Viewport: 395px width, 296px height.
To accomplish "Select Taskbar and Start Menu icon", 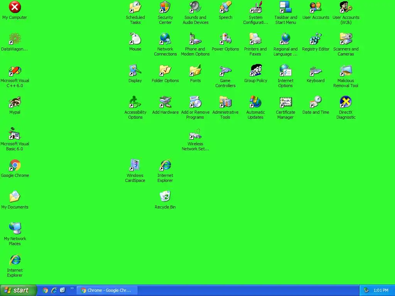I will pos(285,7).
